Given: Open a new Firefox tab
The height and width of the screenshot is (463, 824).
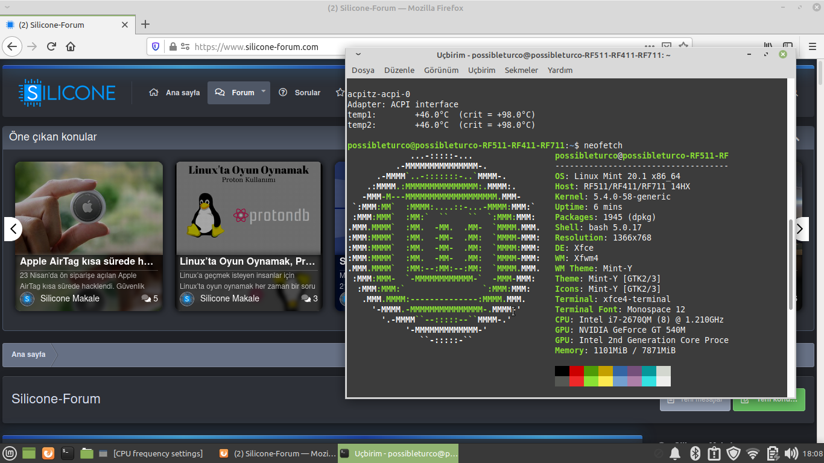Looking at the screenshot, I should click(145, 25).
